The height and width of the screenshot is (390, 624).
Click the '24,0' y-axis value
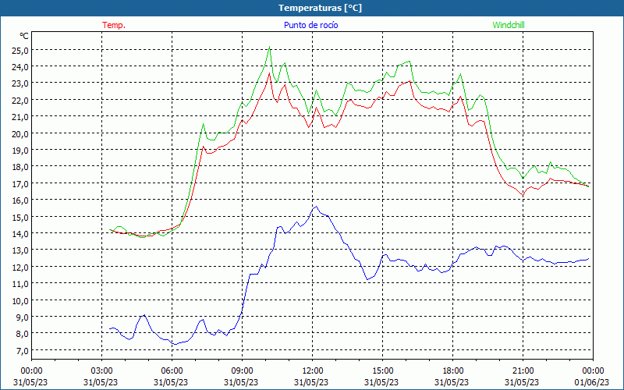[x=20, y=67]
